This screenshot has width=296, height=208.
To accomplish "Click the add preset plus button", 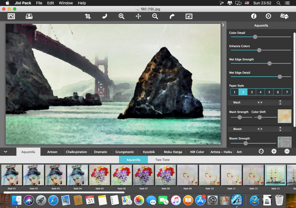I will pyautogui.click(x=274, y=151).
